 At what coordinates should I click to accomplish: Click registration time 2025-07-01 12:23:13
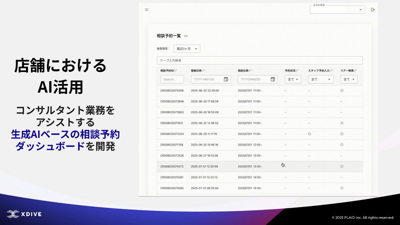tap(204, 177)
